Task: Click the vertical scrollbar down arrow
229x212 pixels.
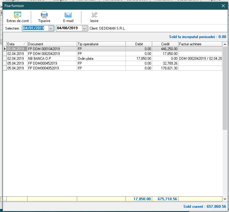Action: click(224, 199)
